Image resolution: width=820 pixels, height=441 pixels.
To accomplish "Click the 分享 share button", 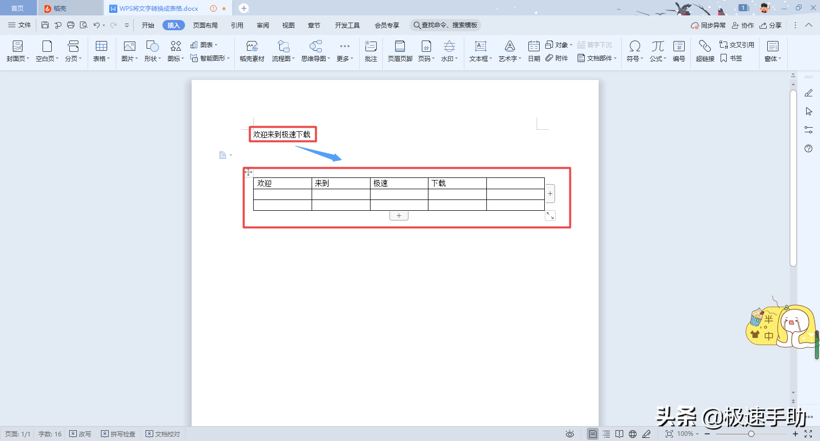I will coord(770,25).
